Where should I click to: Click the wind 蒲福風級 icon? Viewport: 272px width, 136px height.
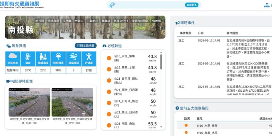pyautogui.click(x=74, y=57)
